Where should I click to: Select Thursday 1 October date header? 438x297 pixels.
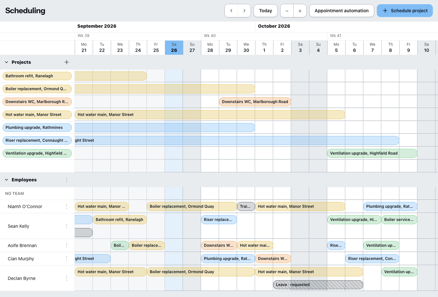pos(264,48)
